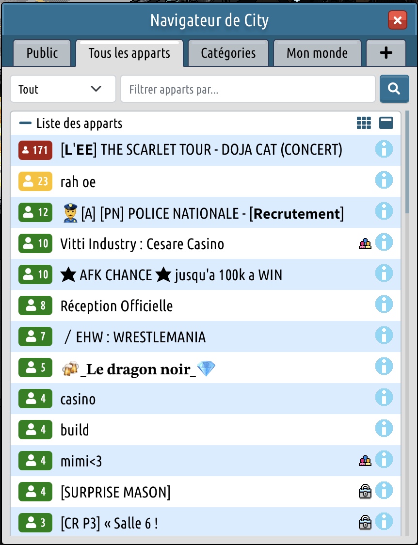
Task: Toggle compact list display icon
Action: tap(386, 123)
